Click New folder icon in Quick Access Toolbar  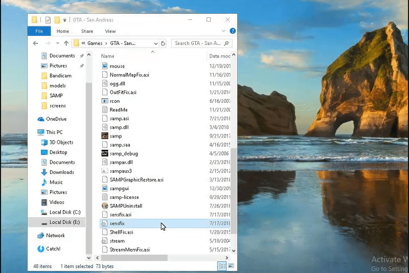[x=57, y=20]
